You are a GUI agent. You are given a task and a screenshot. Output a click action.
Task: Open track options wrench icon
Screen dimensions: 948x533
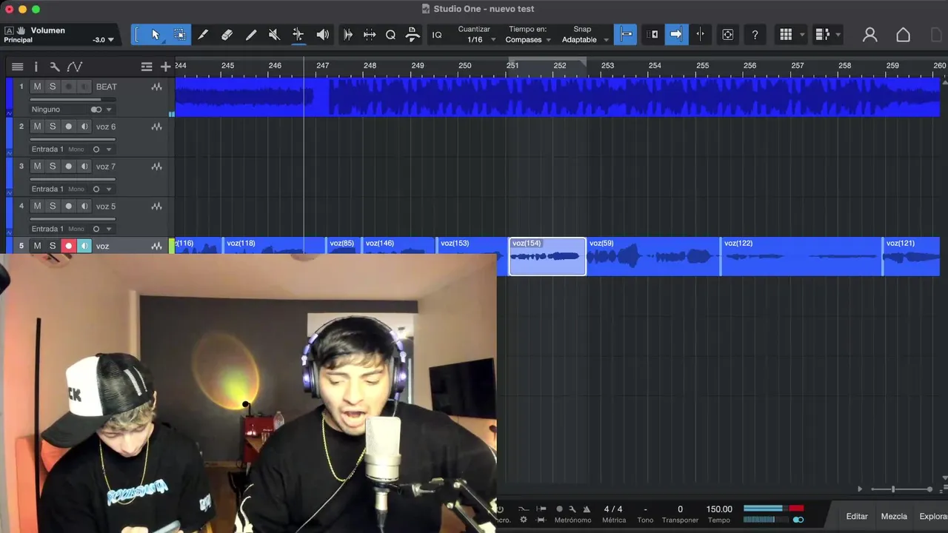click(54, 67)
